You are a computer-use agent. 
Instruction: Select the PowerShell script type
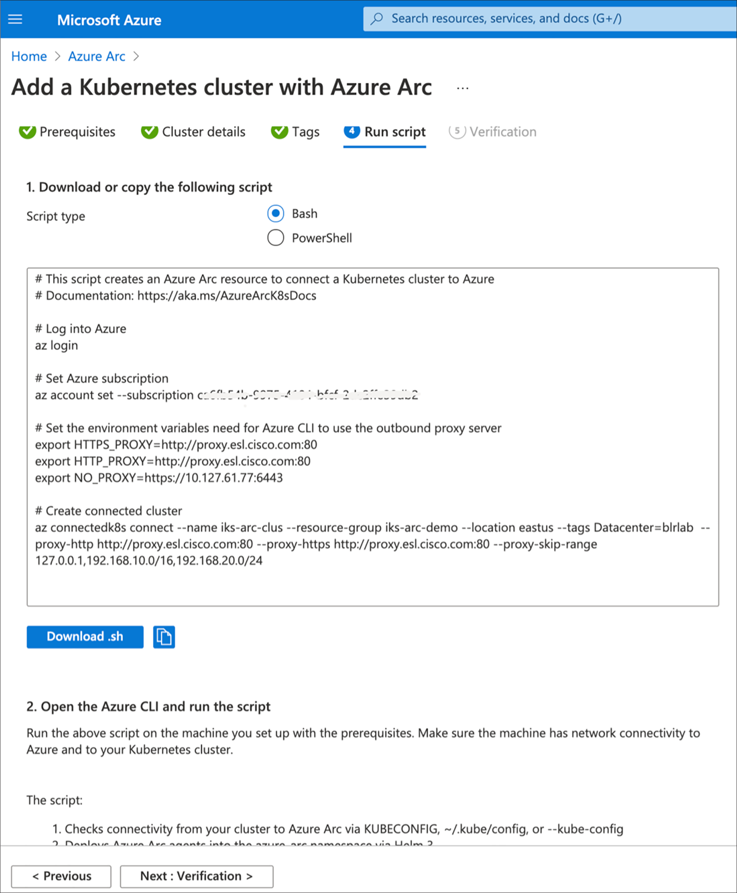[x=275, y=238]
